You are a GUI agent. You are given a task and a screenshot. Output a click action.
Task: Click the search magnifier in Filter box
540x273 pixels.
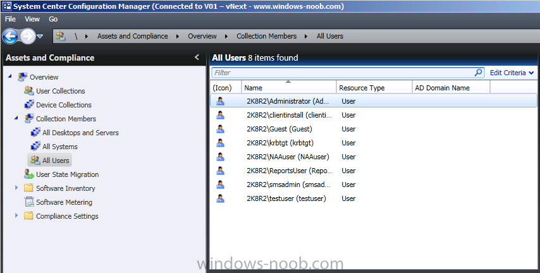(479, 73)
